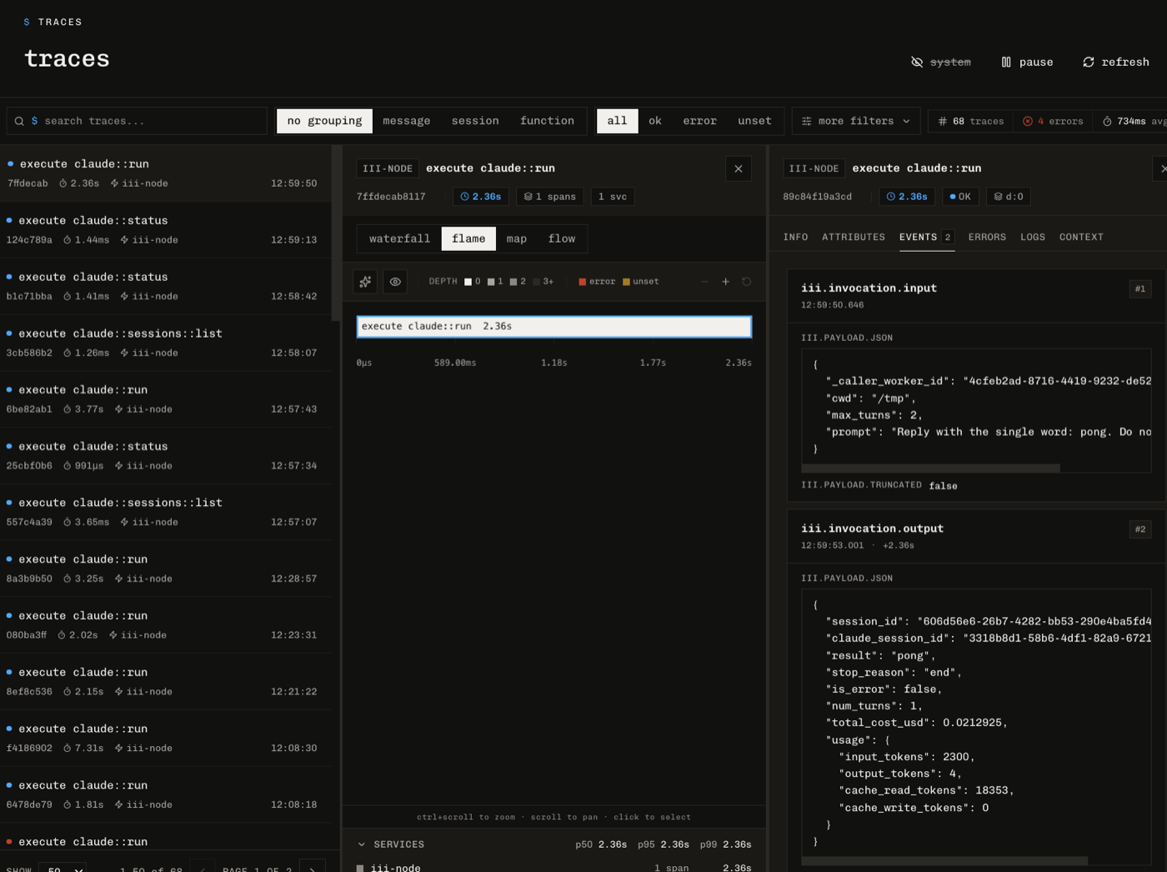This screenshot has height=872, width=1167.
Task: Pause live trace updates
Action: 1027,62
